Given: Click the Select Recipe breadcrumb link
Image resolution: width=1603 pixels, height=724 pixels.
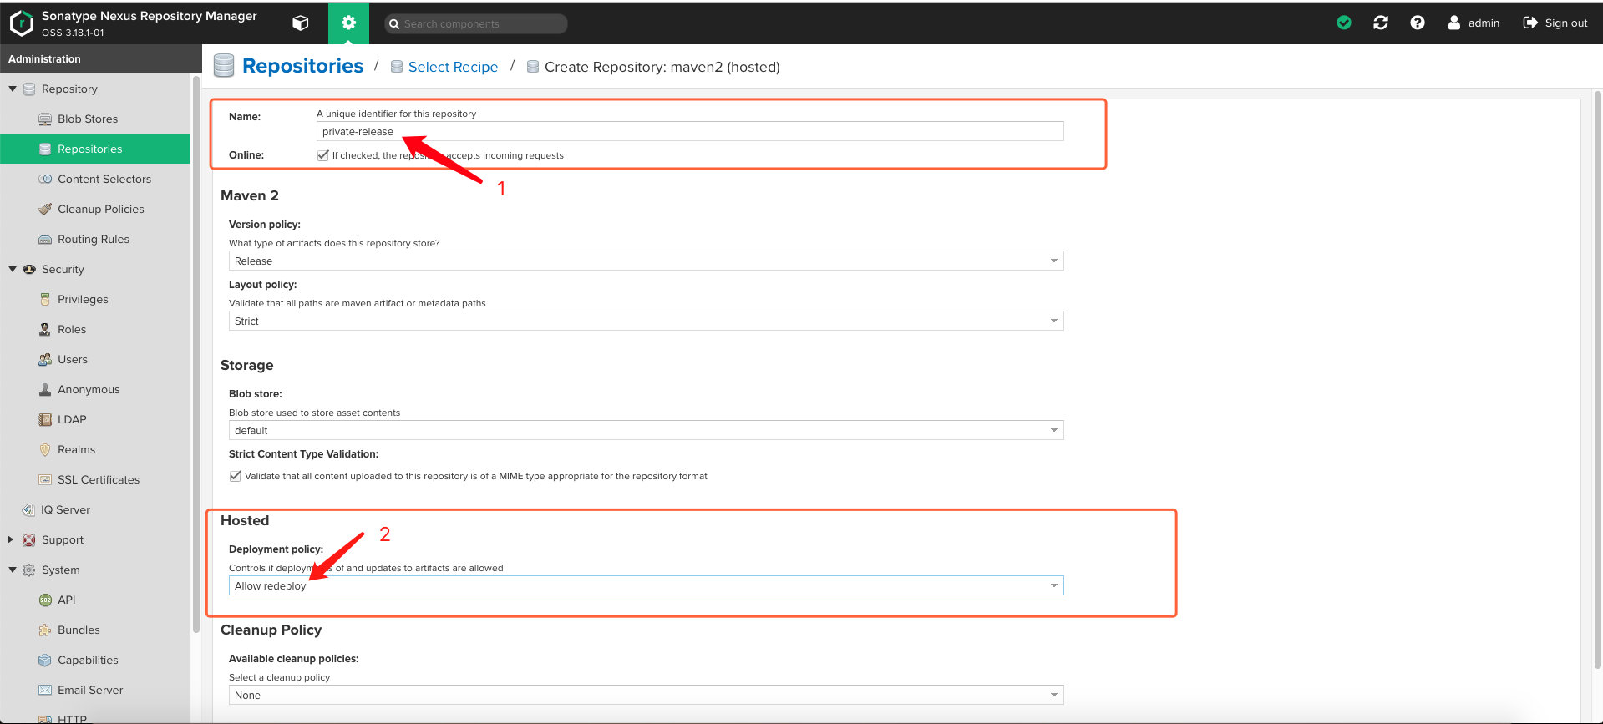Looking at the screenshot, I should pos(453,67).
